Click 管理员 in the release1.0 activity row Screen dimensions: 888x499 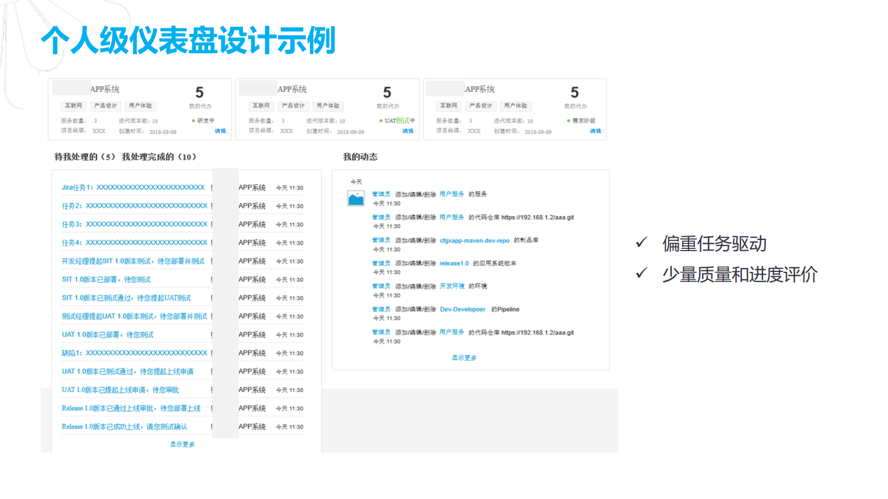click(x=381, y=263)
